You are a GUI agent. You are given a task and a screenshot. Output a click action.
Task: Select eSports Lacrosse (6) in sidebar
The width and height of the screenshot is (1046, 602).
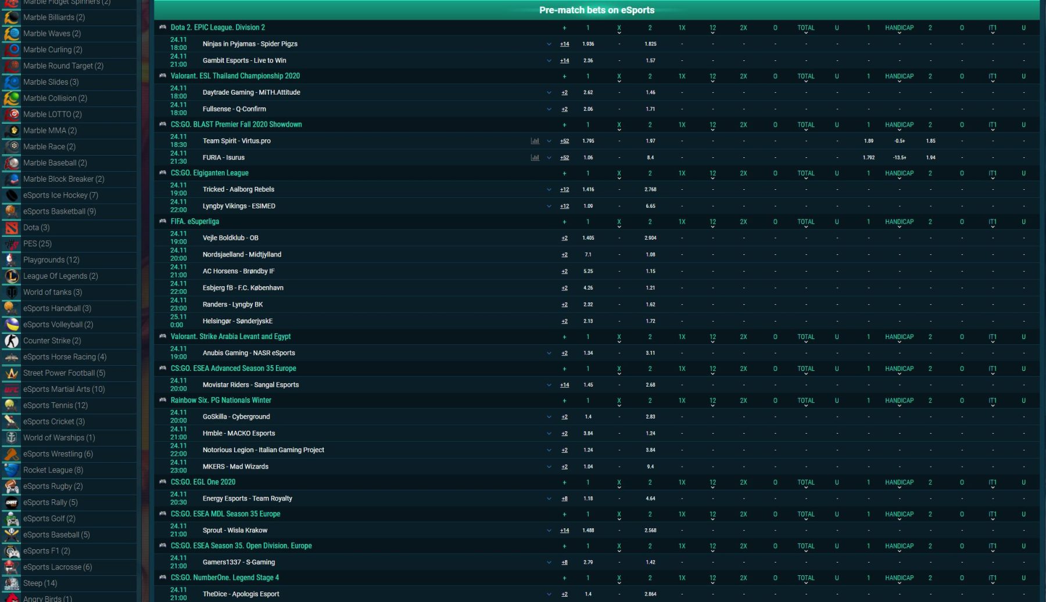click(x=58, y=567)
